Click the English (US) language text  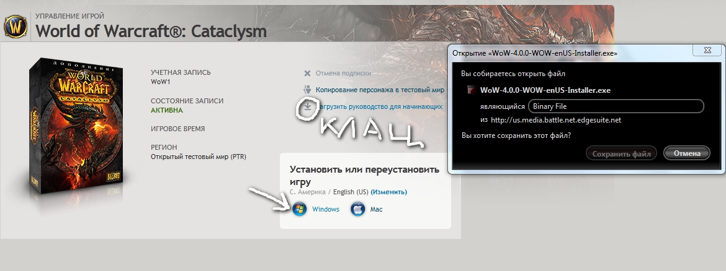click(351, 192)
